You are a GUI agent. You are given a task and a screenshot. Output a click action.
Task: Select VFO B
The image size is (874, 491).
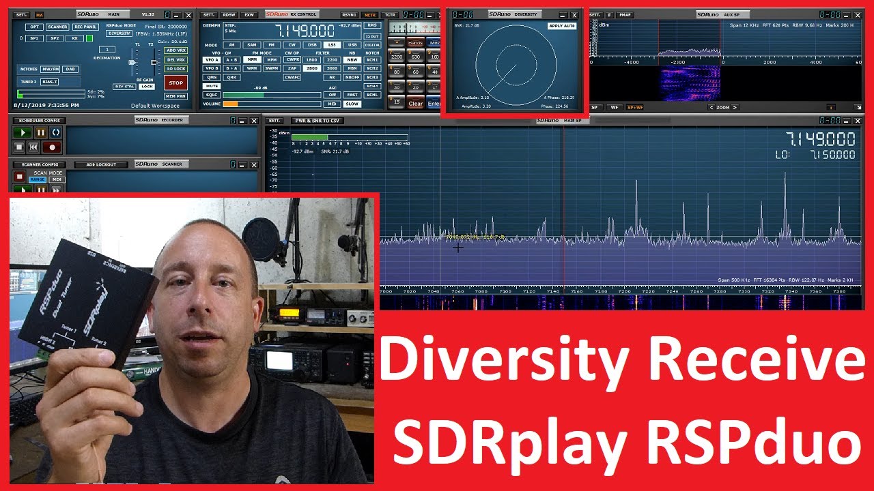pyautogui.click(x=212, y=68)
